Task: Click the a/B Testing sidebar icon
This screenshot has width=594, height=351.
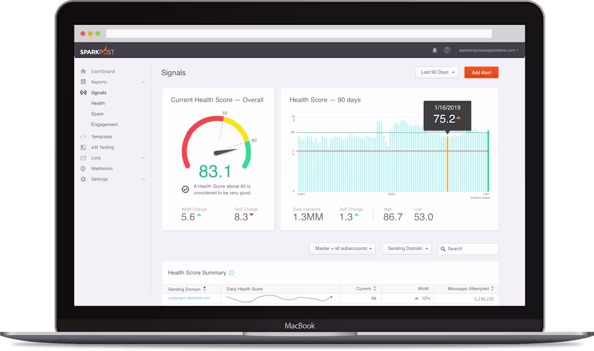Action: (84, 147)
